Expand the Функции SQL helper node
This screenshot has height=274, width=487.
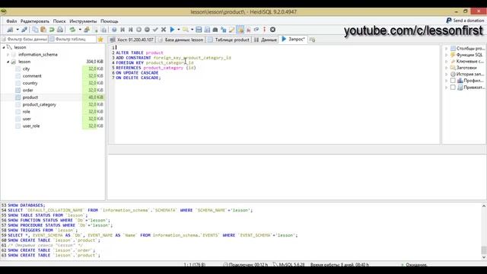[447, 55]
